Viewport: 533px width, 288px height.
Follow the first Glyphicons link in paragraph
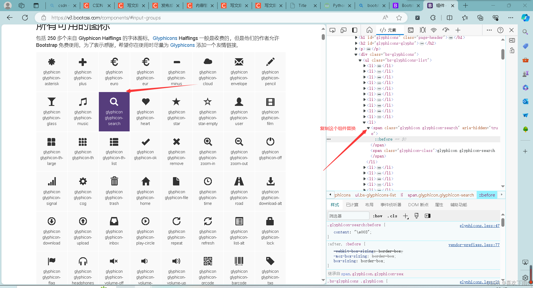tap(165, 38)
